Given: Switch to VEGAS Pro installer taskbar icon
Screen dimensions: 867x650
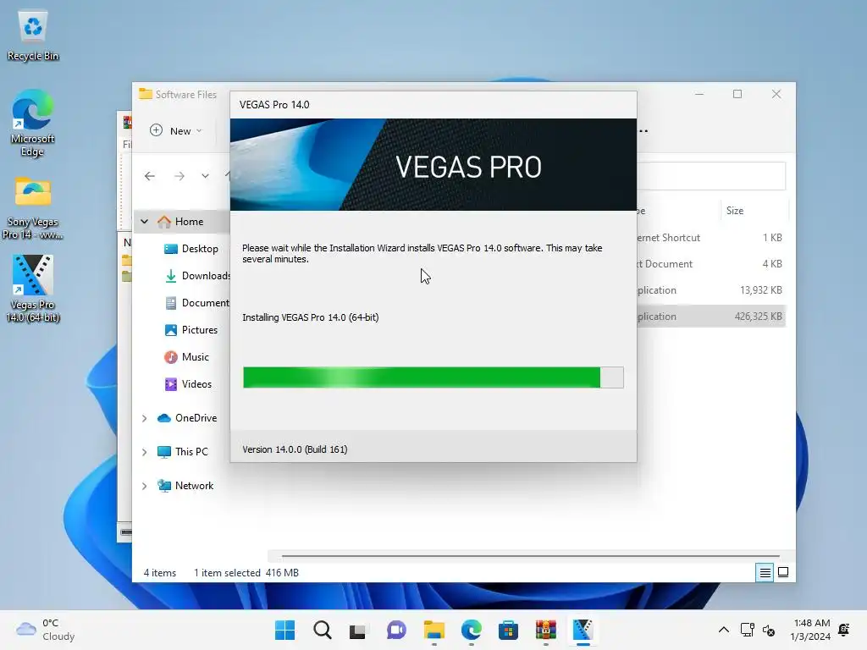Looking at the screenshot, I should pyautogui.click(x=583, y=630).
